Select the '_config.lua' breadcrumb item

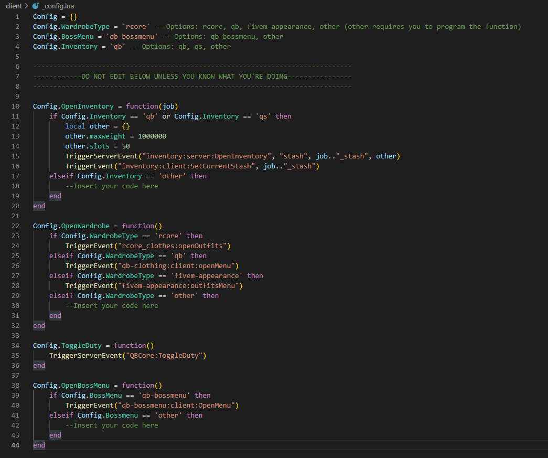[58, 6]
